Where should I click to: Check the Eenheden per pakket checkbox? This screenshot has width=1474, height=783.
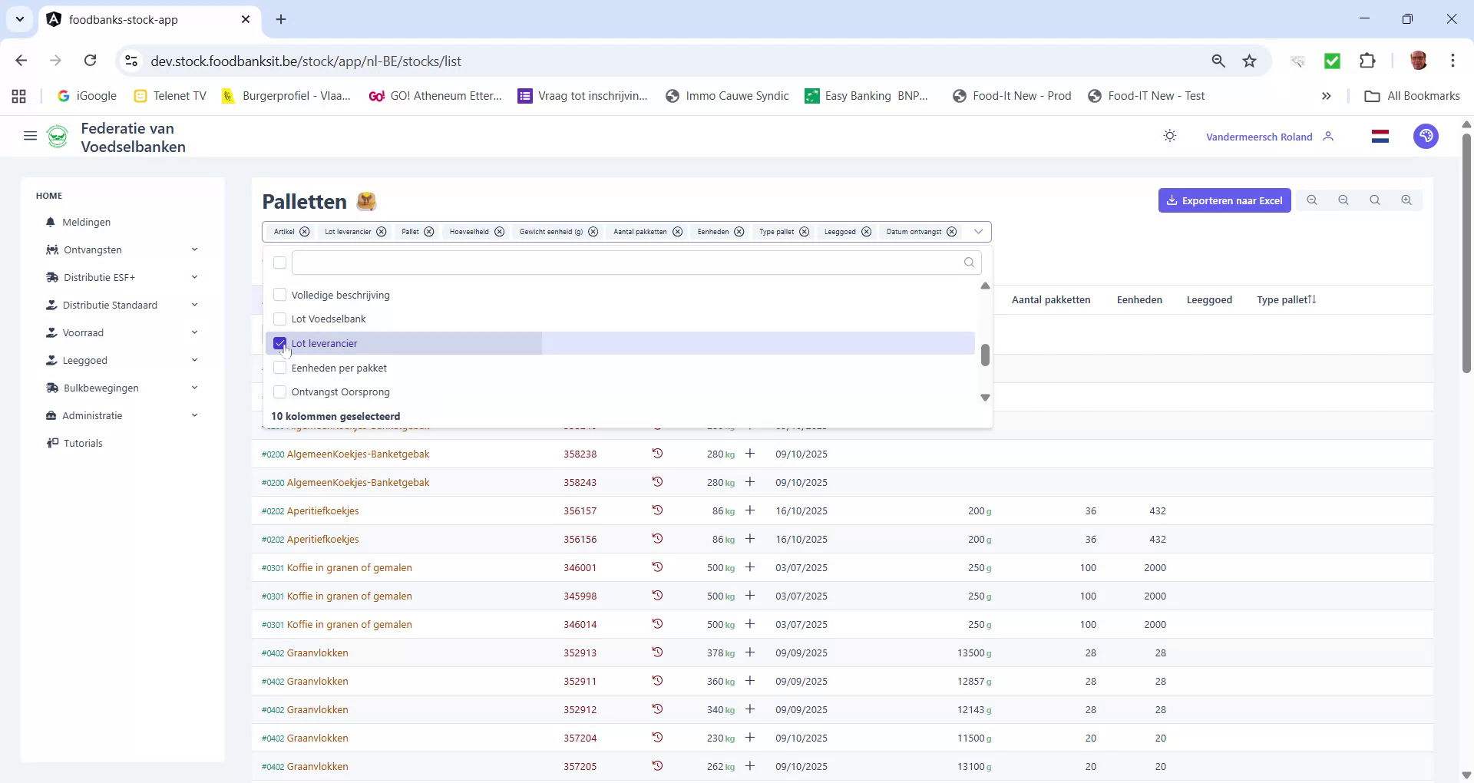pyautogui.click(x=279, y=368)
